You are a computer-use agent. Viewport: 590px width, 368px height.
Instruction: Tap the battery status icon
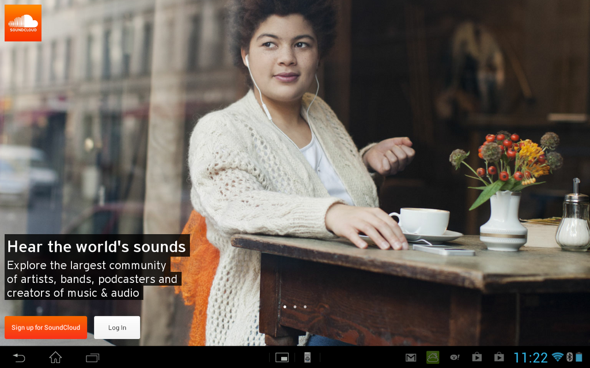click(578, 357)
